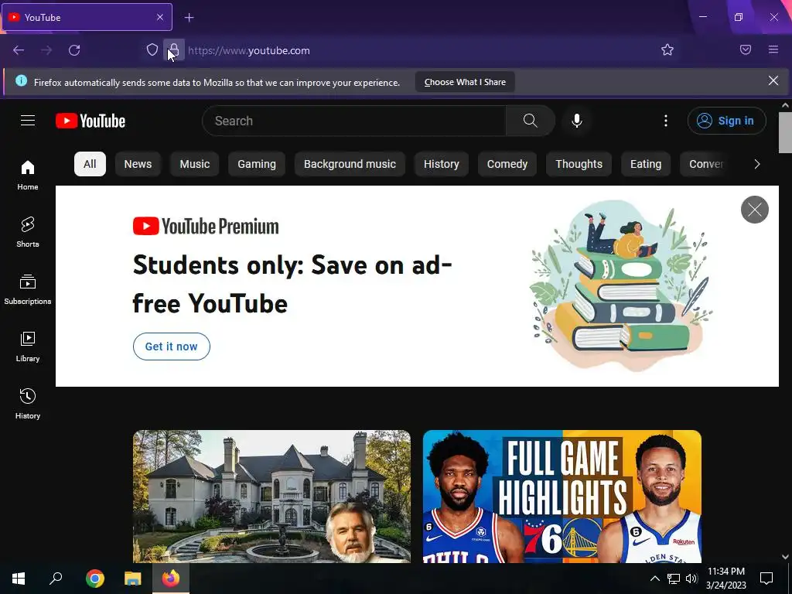Select the News filter chip
The image size is (792, 594).
pyautogui.click(x=138, y=164)
